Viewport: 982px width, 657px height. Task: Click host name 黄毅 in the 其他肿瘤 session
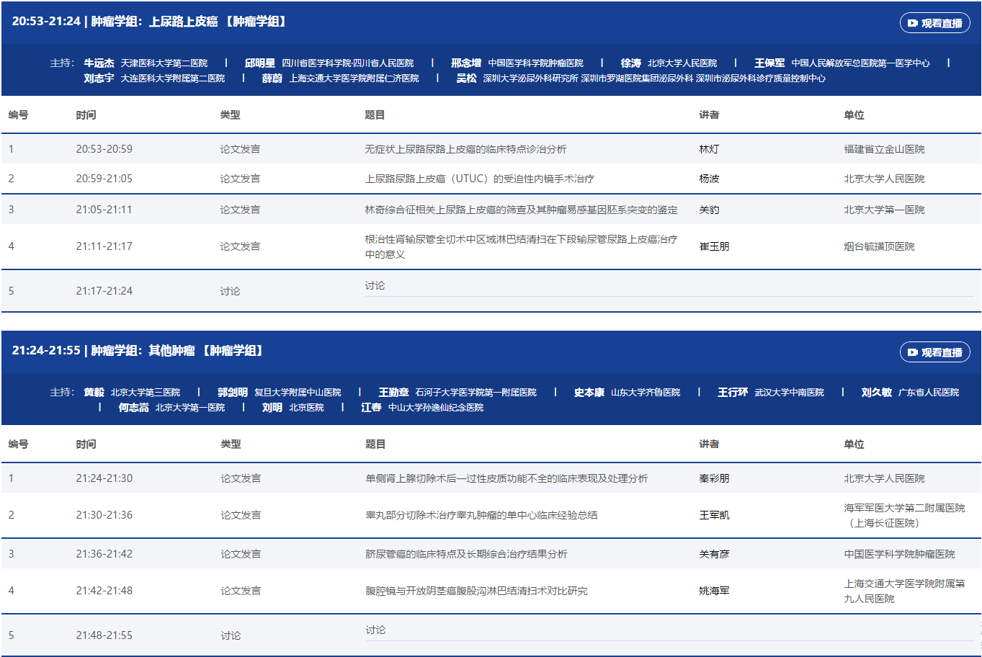pos(94,393)
